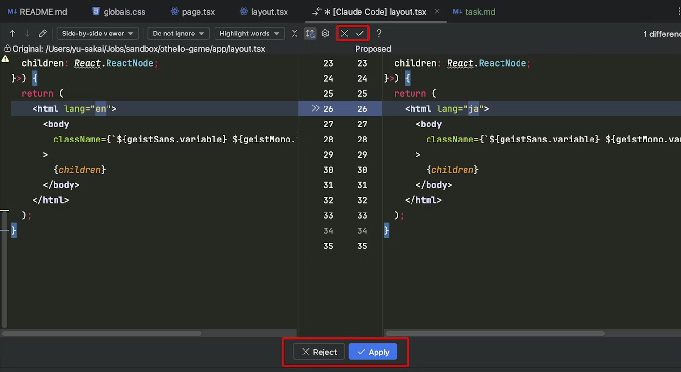Click </body> in the proposed pane

point(434,185)
